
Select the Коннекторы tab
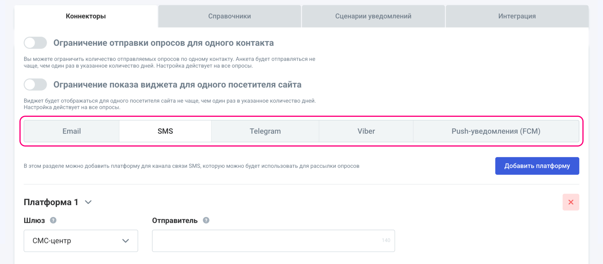click(x=86, y=16)
